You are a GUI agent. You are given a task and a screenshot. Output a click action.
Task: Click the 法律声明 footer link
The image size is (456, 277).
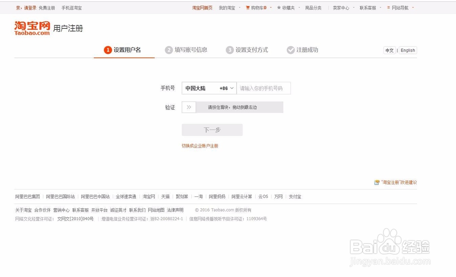pos(175,210)
